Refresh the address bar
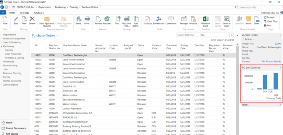The width and height of the screenshot is (283, 135). [x=235, y=7]
